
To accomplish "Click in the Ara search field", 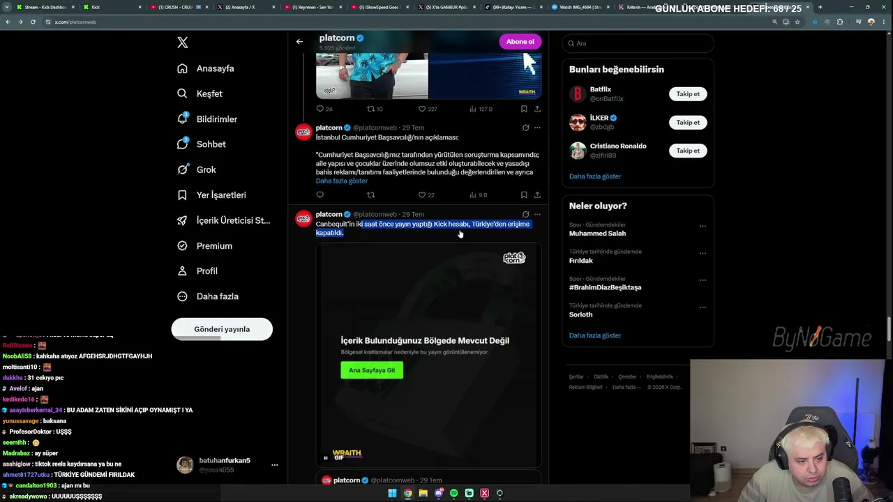I will [638, 43].
